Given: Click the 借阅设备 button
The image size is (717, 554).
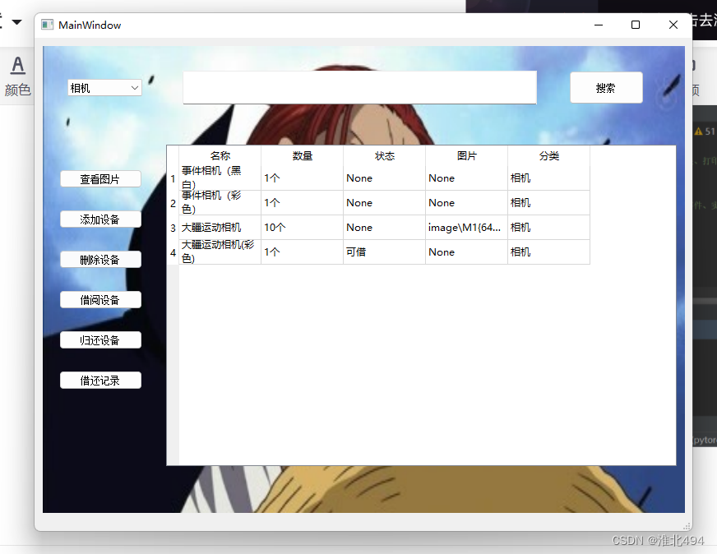Looking at the screenshot, I should [100, 300].
